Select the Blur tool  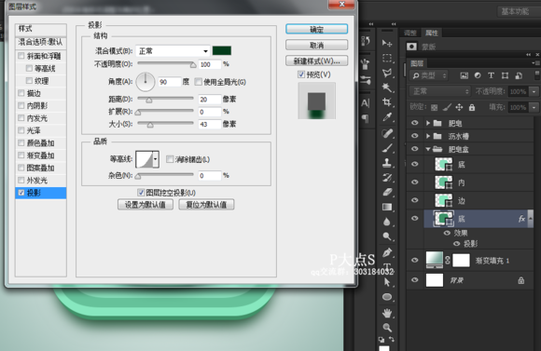[x=387, y=222]
